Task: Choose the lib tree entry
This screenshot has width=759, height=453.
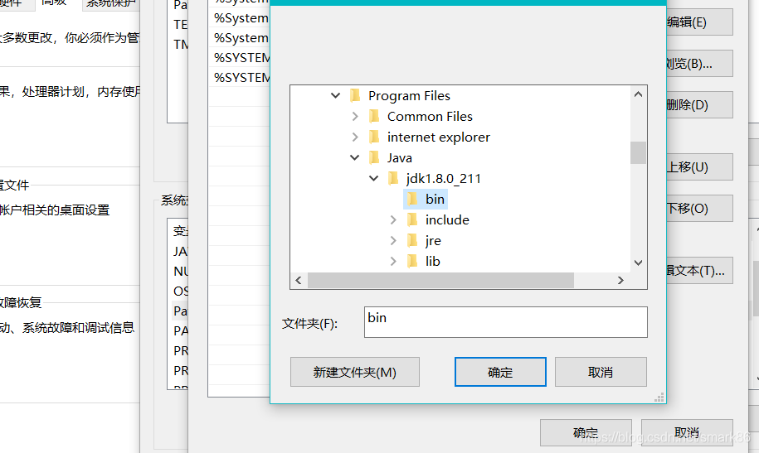Action: (432, 262)
